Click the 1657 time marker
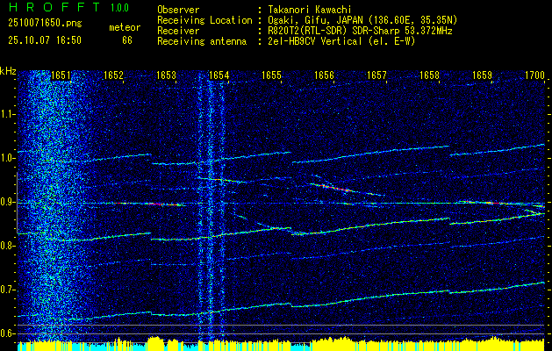 [377, 75]
